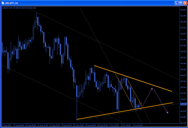Click the 91.910 price axis label
This screenshot has height=128, width=188.
pyautogui.click(x=183, y=28)
